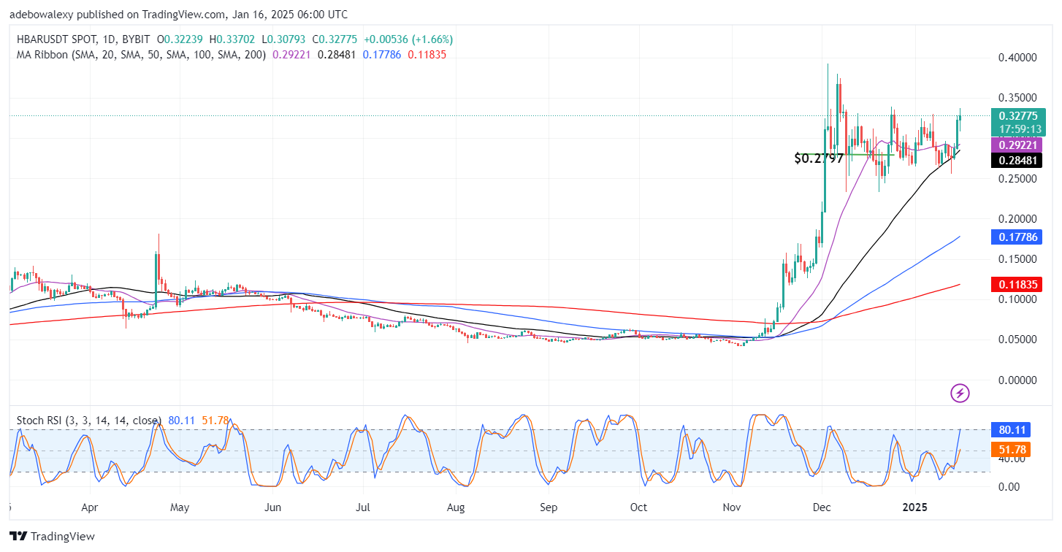Click the Oct label on time axis
The image size is (1062, 552).
(x=639, y=507)
